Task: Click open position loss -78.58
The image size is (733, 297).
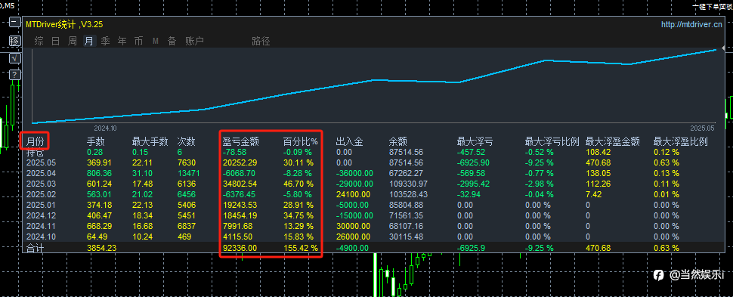Action: tap(234, 153)
